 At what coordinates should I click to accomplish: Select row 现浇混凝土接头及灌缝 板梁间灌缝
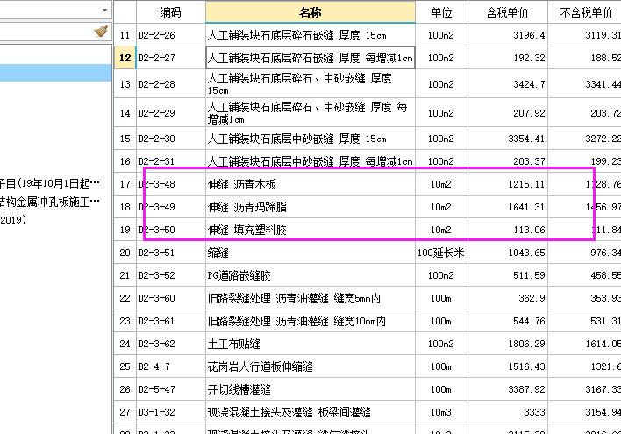point(310,412)
